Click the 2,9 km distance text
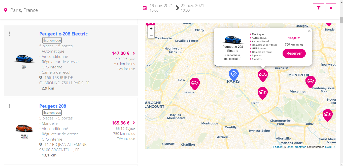 coord(48,88)
